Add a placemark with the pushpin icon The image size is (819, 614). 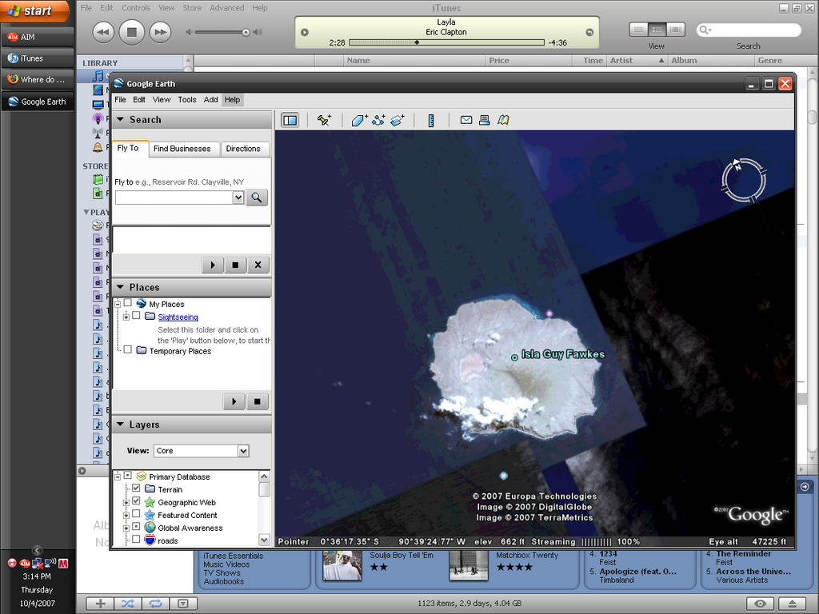pos(324,120)
